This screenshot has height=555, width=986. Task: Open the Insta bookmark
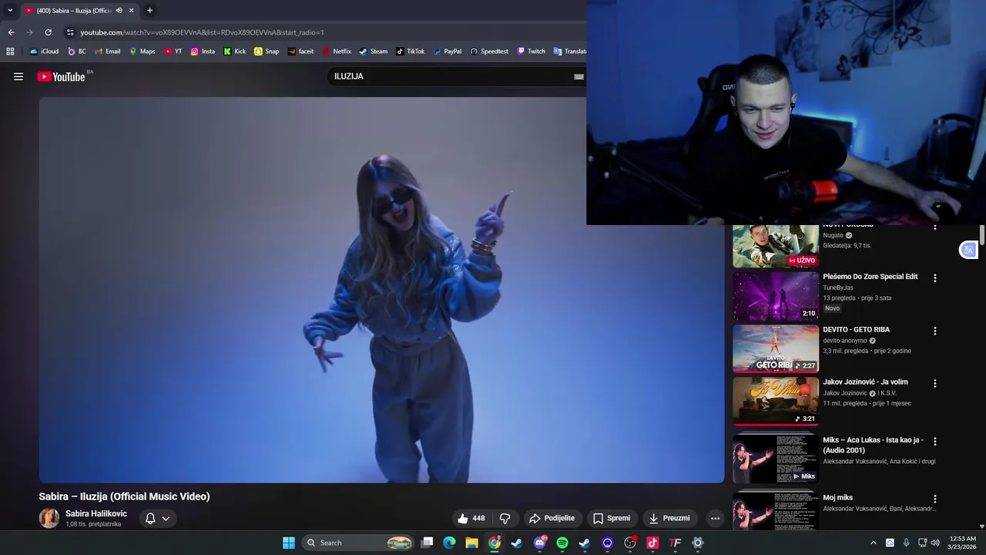click(203, 52)
